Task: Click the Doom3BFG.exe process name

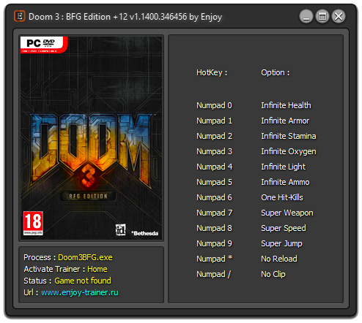Action: pyautogui.click(x=85, y=257)
